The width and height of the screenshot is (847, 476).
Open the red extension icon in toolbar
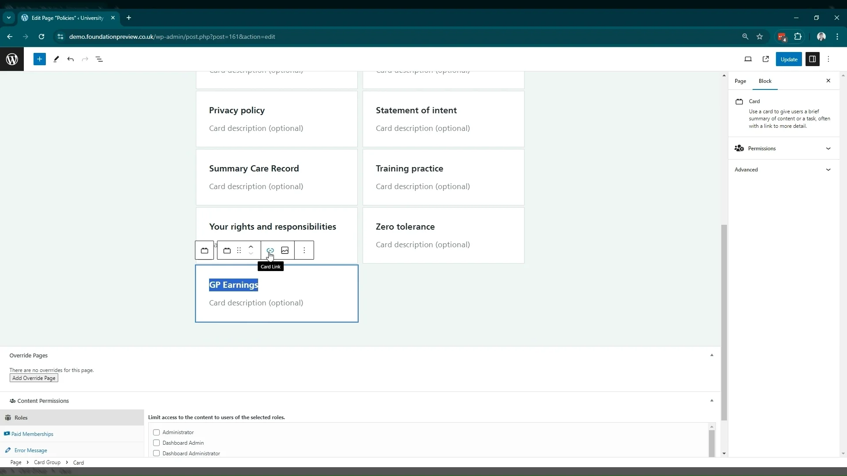pyautogui.click(x=782, y=37)
